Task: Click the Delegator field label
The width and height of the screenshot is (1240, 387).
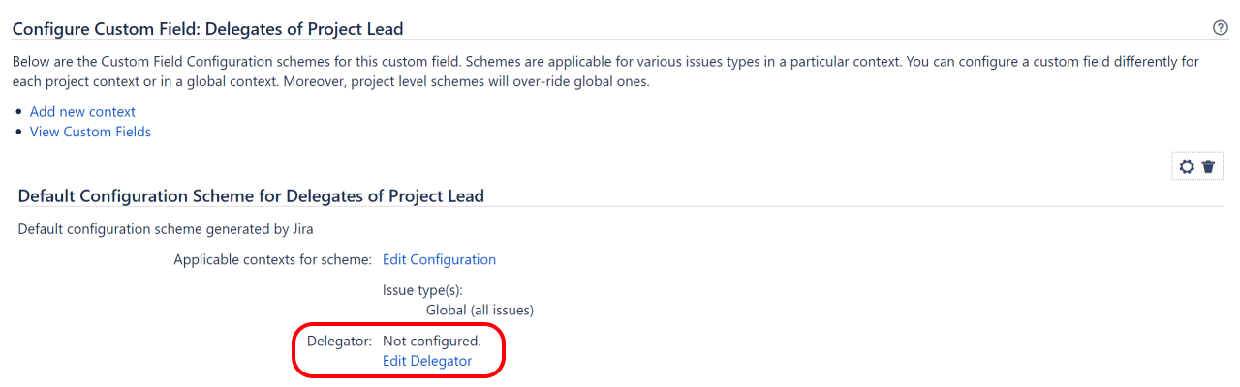Action: click(x=339, y=341)
